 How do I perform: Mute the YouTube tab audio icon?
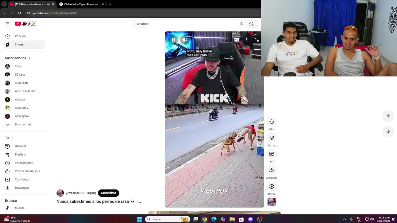(48, 4)
